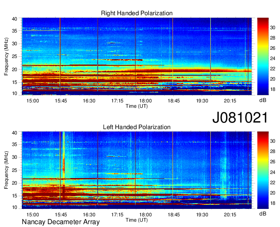Click "15:45" time tick on Left Handed plot
This screenshot has height=227, width=280.
coord(61,215)
